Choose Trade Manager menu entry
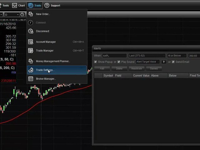The width and height of the screenshot is (200, 150). [x=57, y=51]
